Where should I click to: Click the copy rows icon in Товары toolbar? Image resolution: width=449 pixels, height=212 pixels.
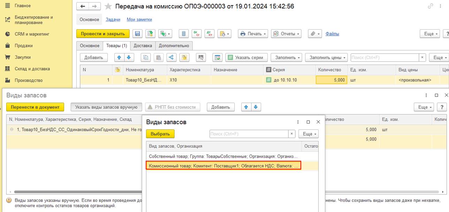(x=145, y=58)
